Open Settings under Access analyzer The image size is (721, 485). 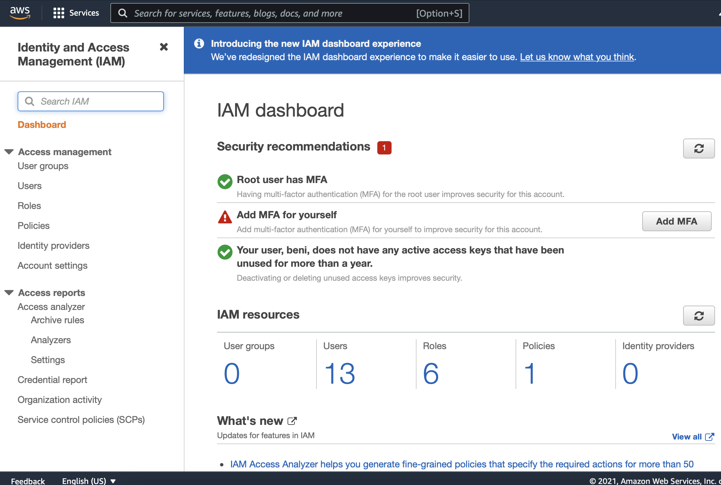[48, 360]
